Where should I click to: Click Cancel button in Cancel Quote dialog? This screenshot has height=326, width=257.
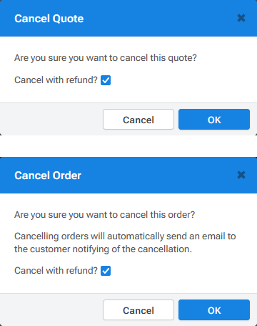pos(138,120)
